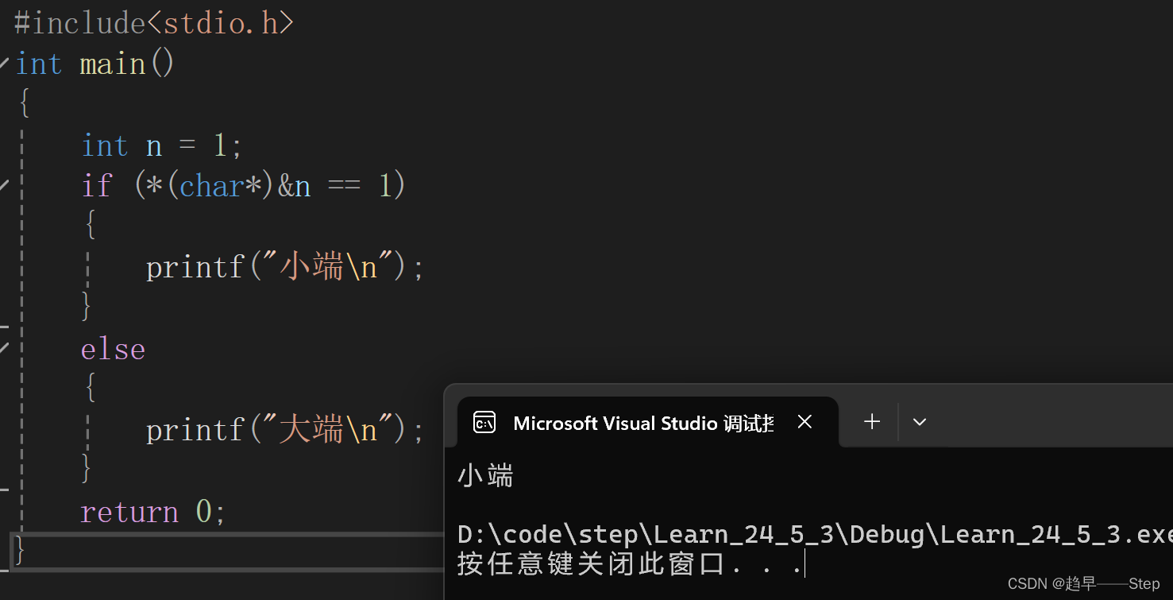Screen dimensions: 1173x600
Task: Collapse the if statement code block
Action: click(x=5, y=185)
